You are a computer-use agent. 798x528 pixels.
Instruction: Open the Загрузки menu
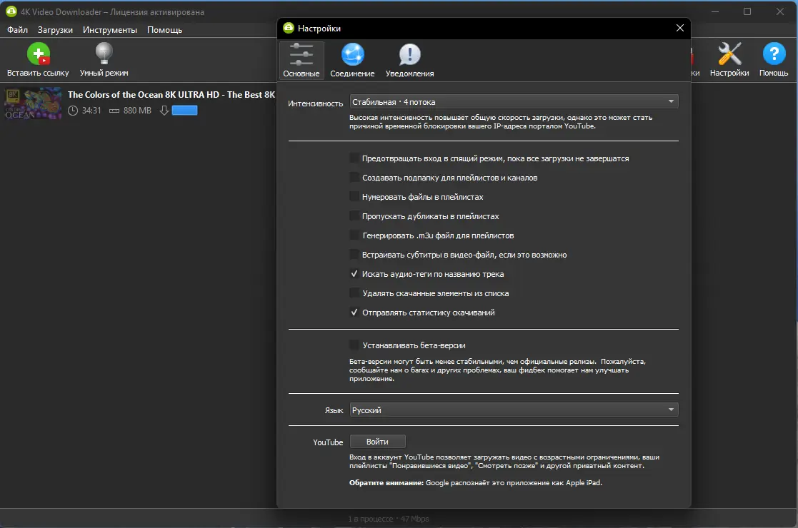point(55,30)
